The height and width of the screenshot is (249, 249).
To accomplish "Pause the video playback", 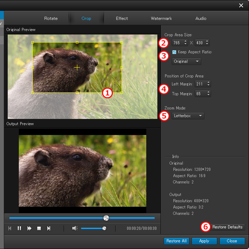I will 20,228.
